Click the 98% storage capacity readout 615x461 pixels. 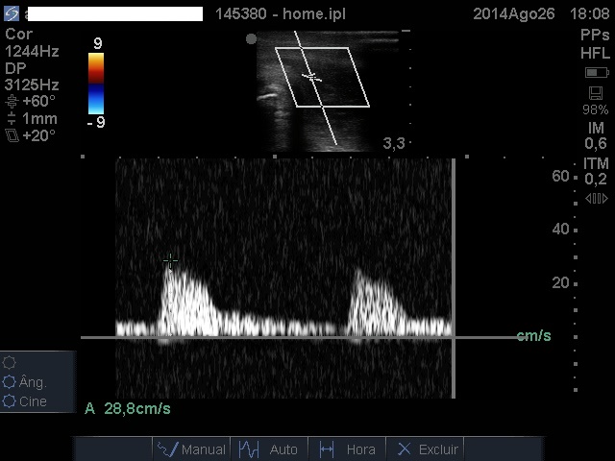(x=596, y=110)
